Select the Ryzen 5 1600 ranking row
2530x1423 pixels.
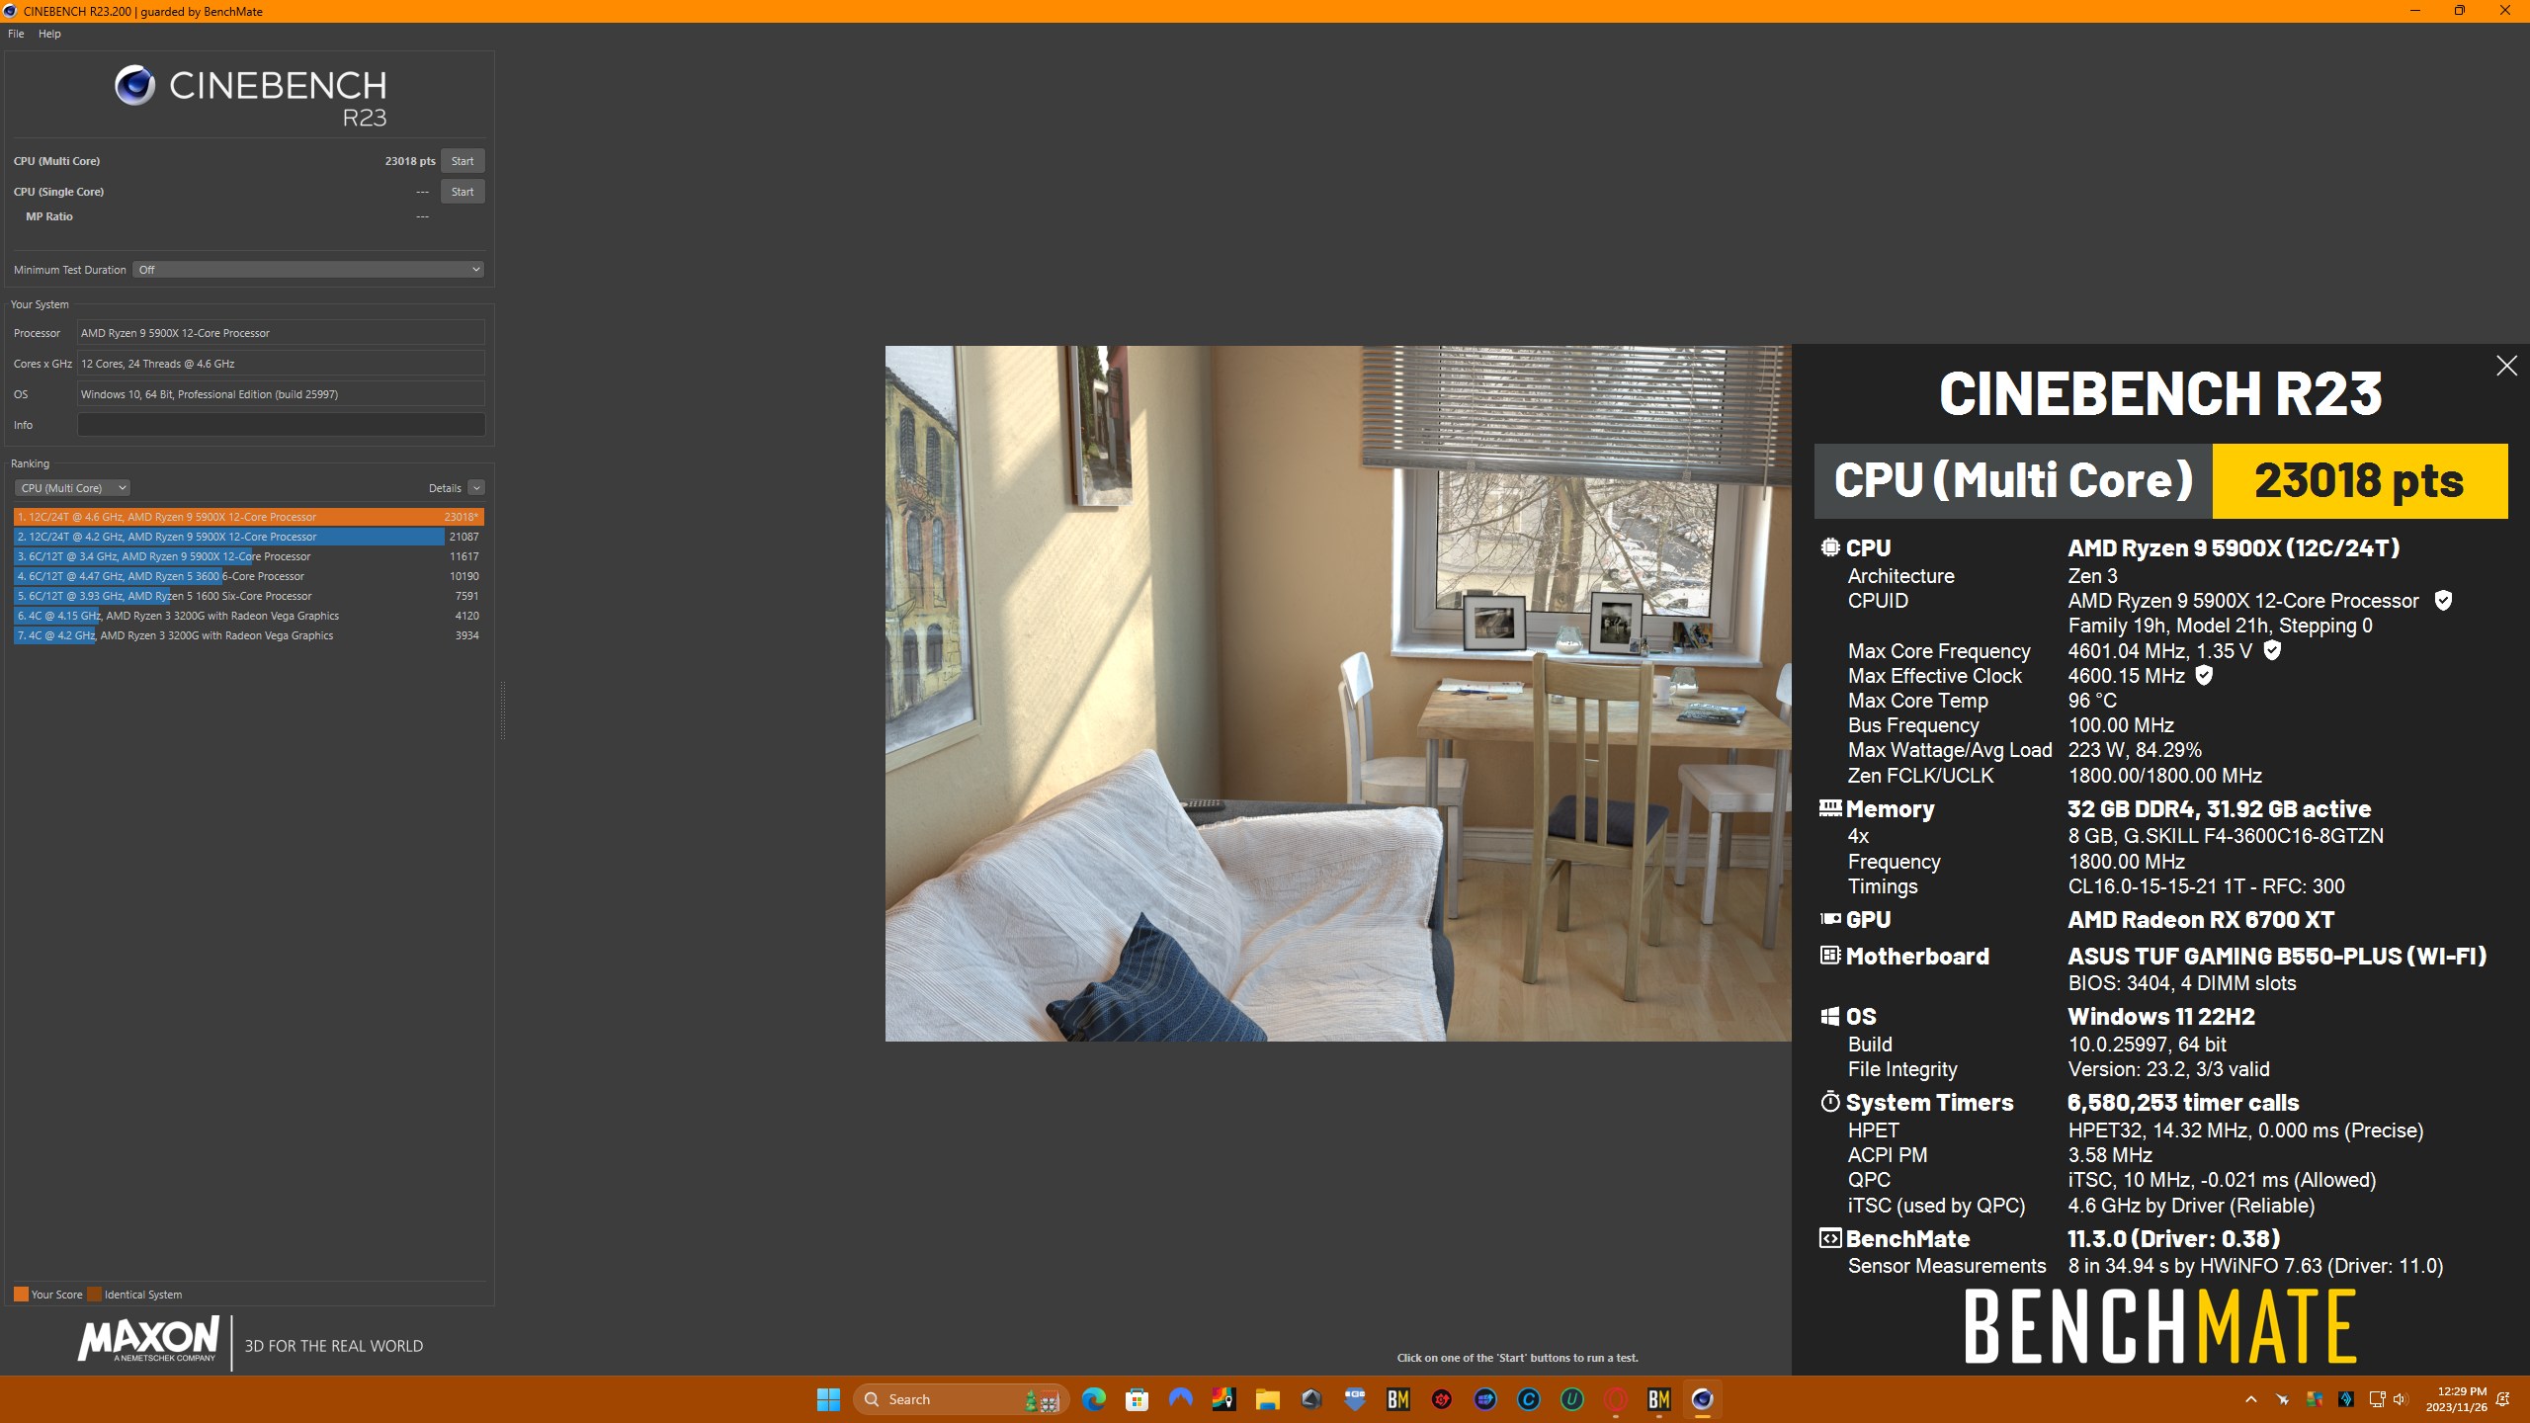tap(249, 596)
